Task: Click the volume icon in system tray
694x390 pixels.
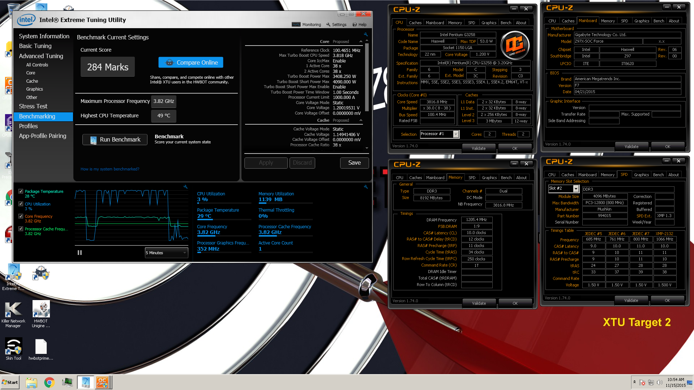Action: [659, 382]
